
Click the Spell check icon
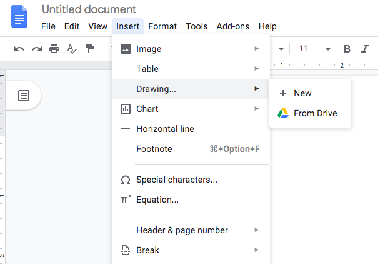click(x=72, y=49)
